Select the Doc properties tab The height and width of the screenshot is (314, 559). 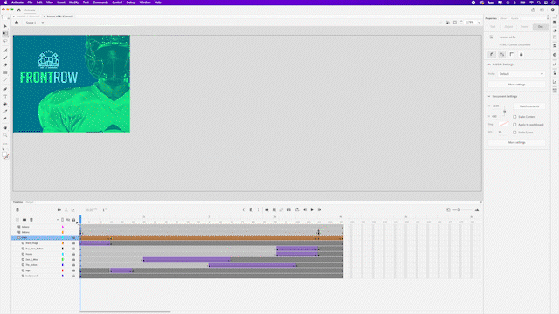point(541,27)
